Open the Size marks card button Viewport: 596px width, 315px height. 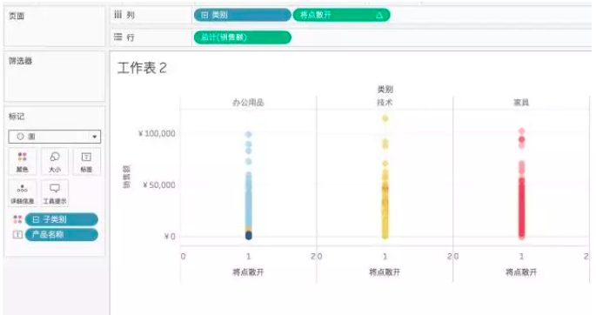tap(55, 162)
